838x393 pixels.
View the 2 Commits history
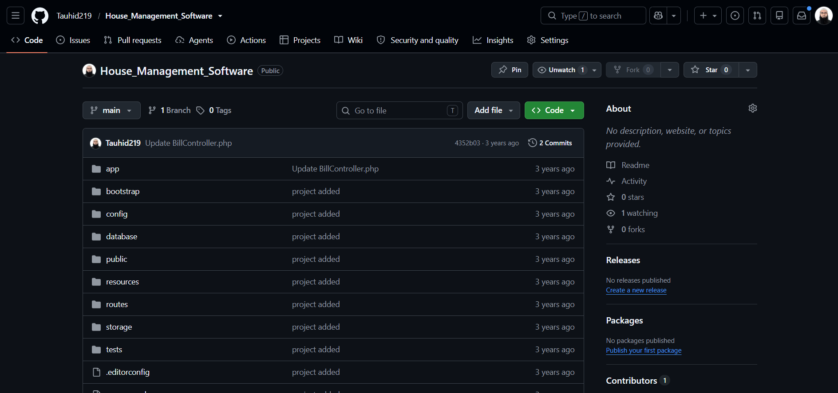550,143
